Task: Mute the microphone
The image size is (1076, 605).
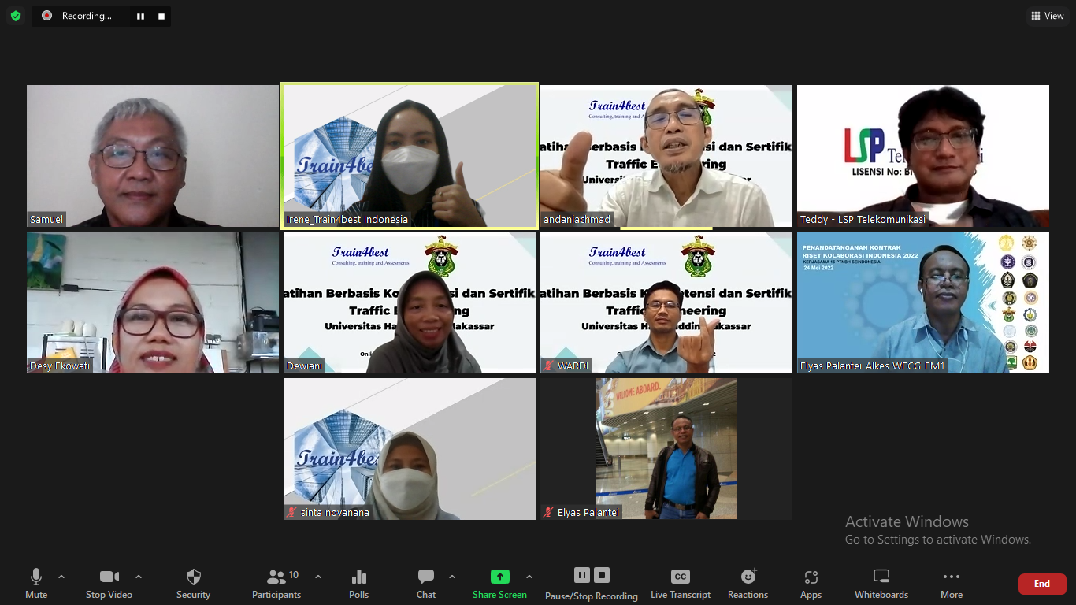Action: click(36, 583)
